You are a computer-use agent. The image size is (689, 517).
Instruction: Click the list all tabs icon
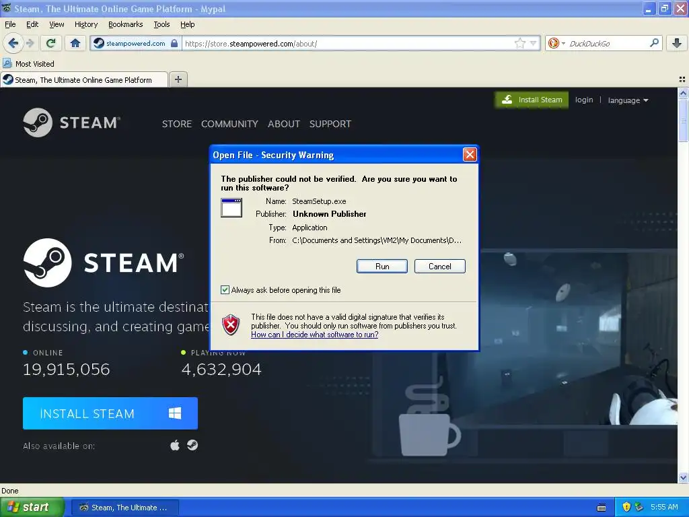[682, 79]
